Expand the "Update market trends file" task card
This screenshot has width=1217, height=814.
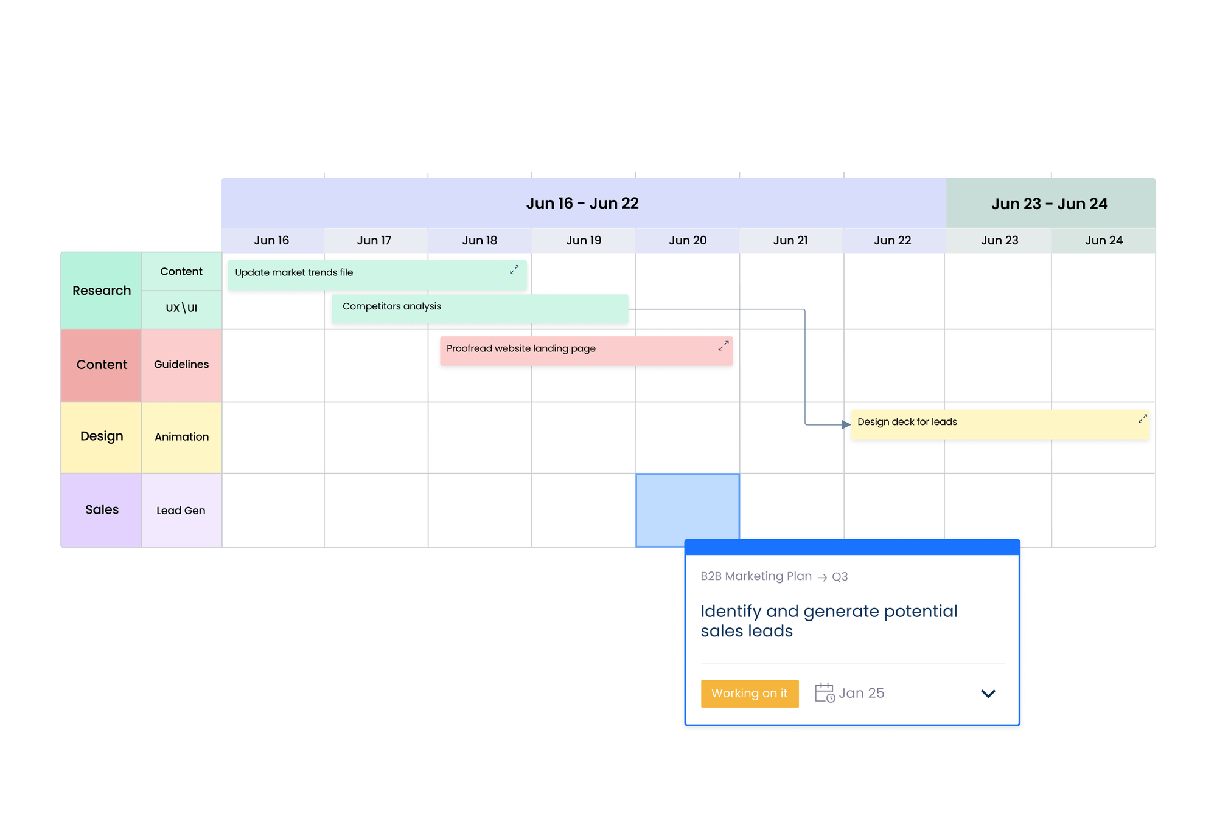(514, 269)
